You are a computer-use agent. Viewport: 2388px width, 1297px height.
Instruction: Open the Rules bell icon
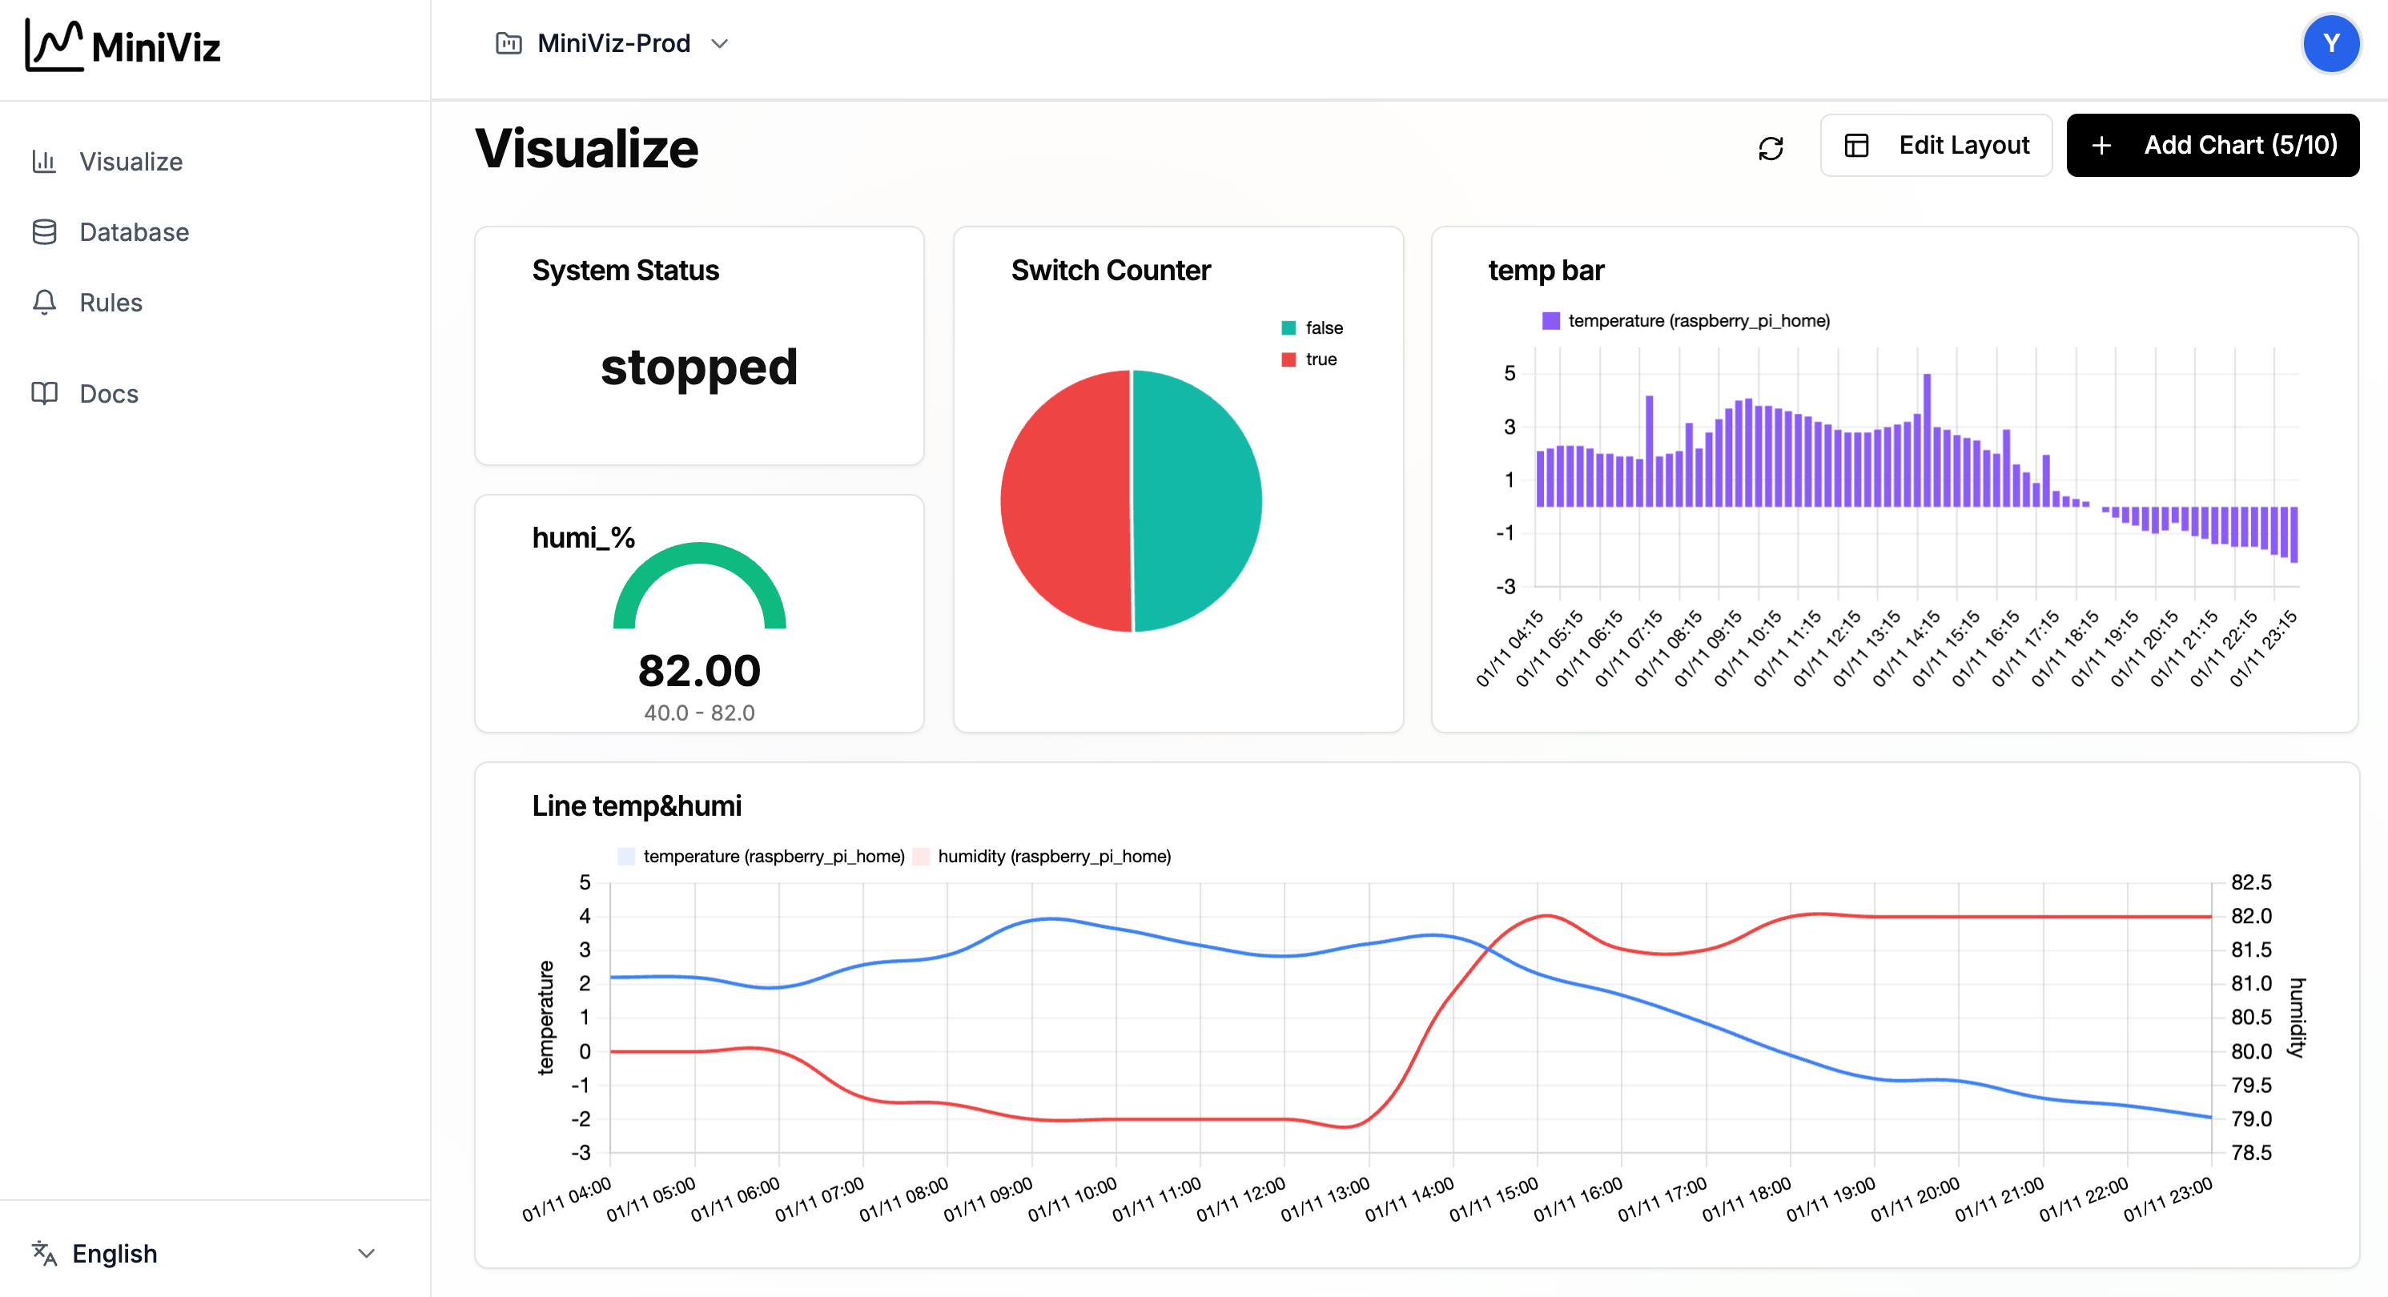coord(45,301)
